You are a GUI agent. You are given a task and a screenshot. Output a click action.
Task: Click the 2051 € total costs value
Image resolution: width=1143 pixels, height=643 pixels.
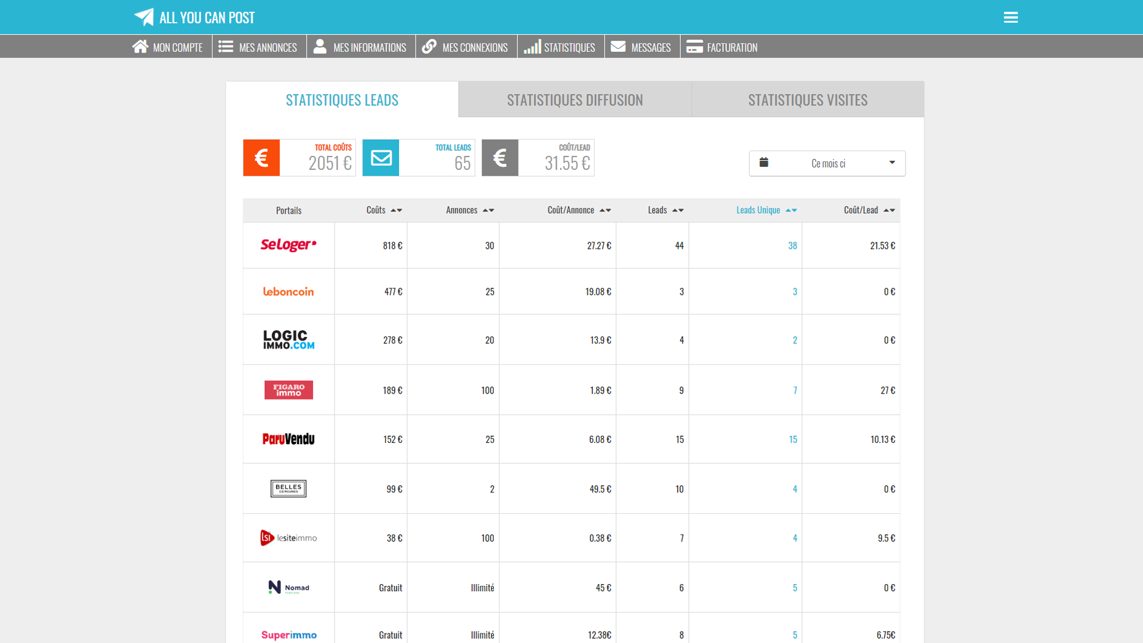(x=330, y=163)
